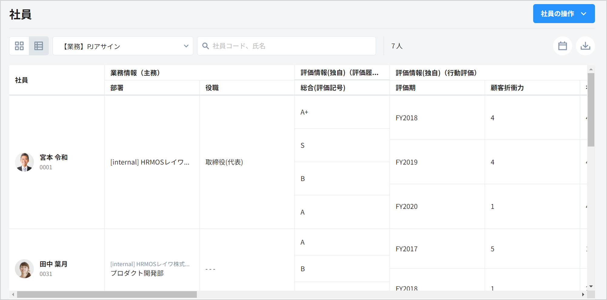Click the employee code search field
This screenshot has width=607, height=300.
(291, 46)
